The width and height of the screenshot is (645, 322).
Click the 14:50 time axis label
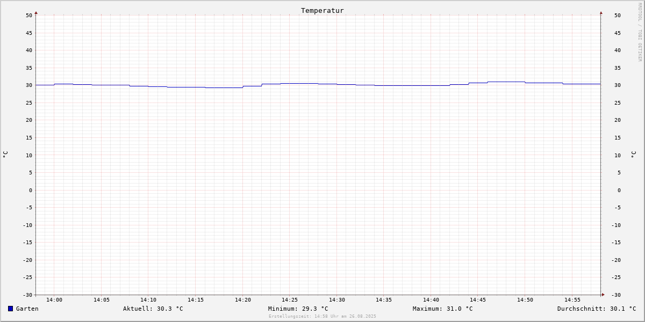click(525, 299)
